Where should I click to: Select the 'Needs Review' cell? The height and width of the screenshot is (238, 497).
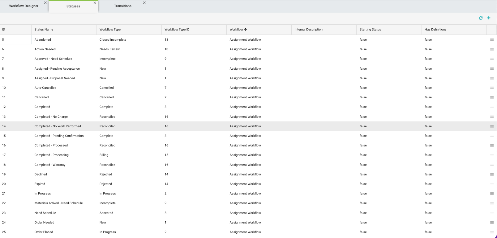tap(129, 49)
